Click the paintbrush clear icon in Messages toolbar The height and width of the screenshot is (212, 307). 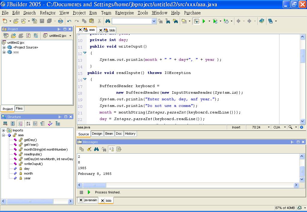coord(89,149)
